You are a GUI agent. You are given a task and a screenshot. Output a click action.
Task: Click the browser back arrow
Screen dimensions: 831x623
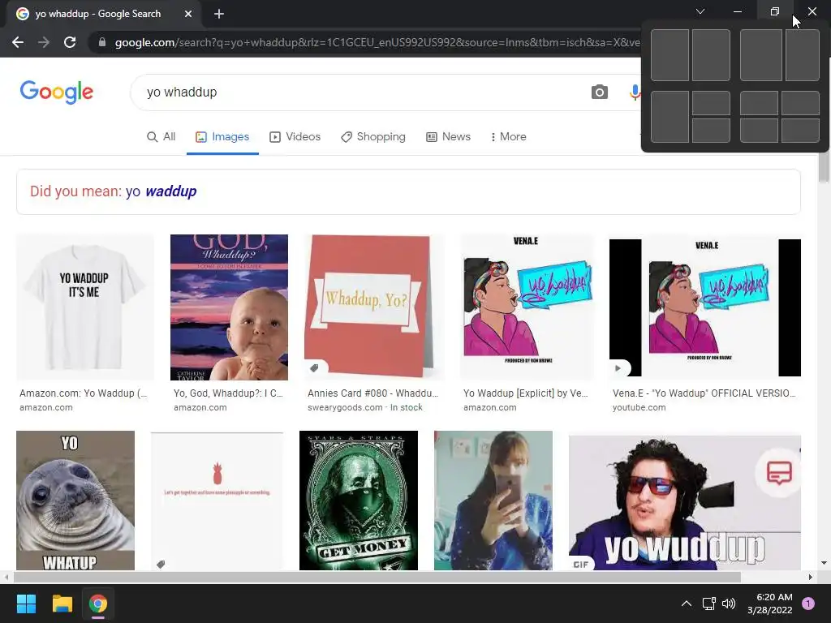point(18,42)
